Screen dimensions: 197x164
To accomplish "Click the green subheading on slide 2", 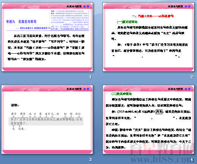I will tap(127, 22).
